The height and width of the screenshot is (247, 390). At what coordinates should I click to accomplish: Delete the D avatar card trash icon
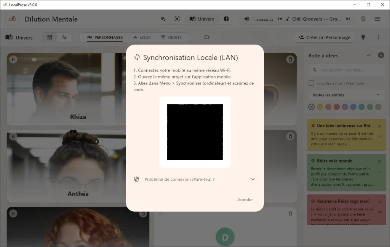[290, 214]
